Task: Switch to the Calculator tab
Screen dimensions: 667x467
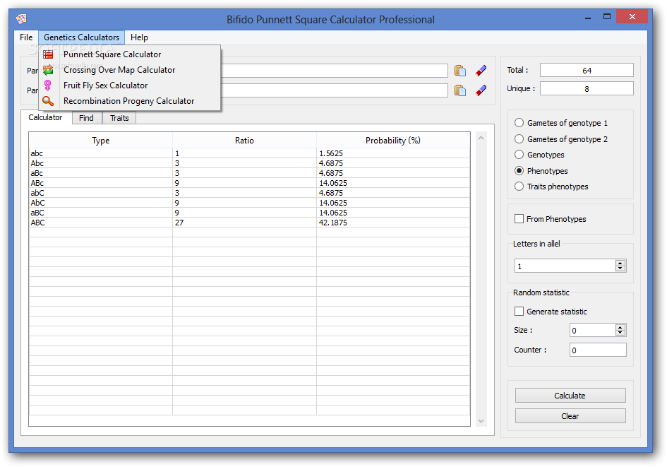Action: (x=45, y=117)
